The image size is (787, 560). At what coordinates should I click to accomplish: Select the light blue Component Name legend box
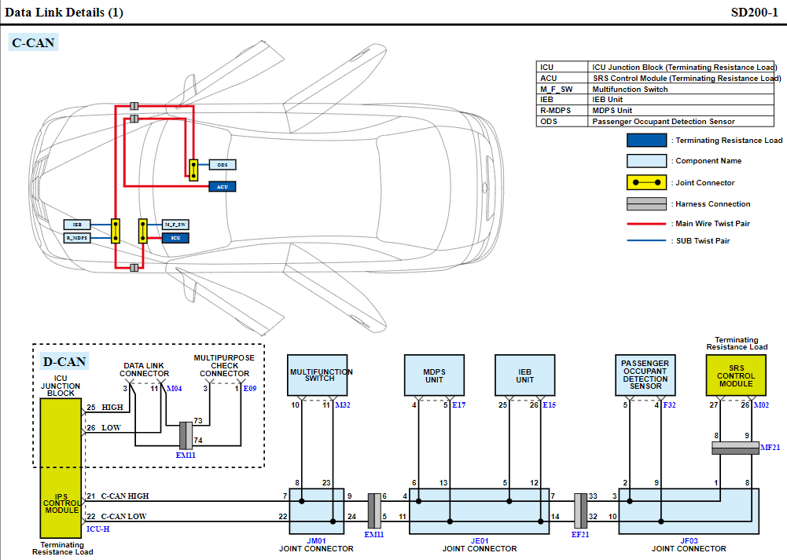[x=646, y=161]
